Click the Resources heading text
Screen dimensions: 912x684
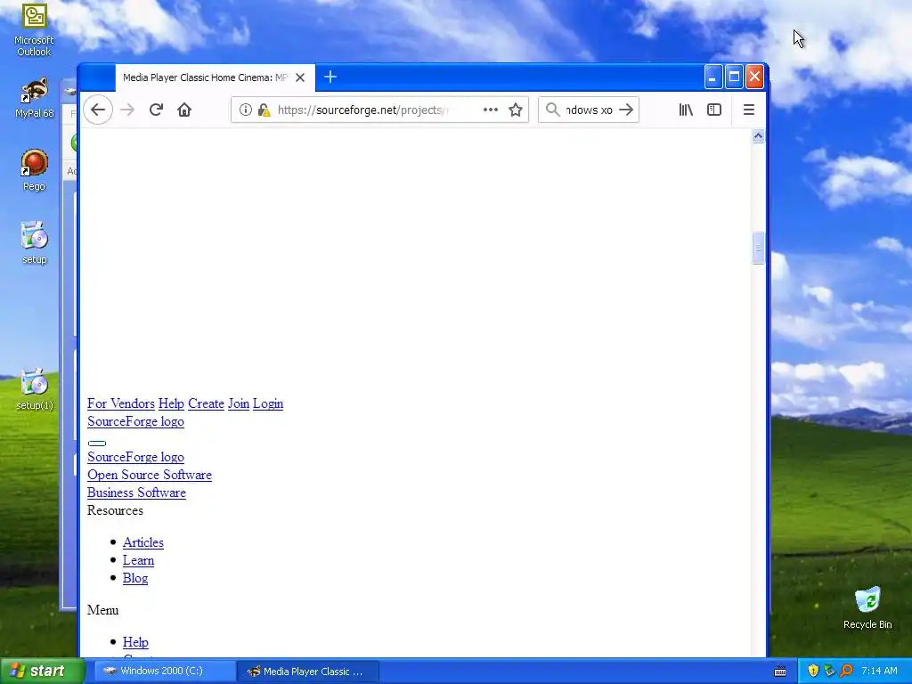coord(115,510)
